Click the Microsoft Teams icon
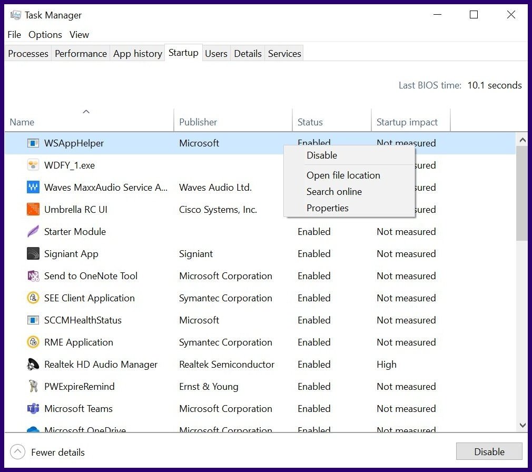 33,409
